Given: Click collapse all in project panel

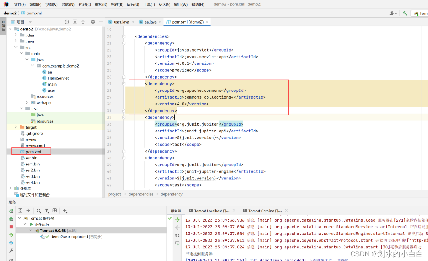Looking at the screenshot, I should [83, 22].
